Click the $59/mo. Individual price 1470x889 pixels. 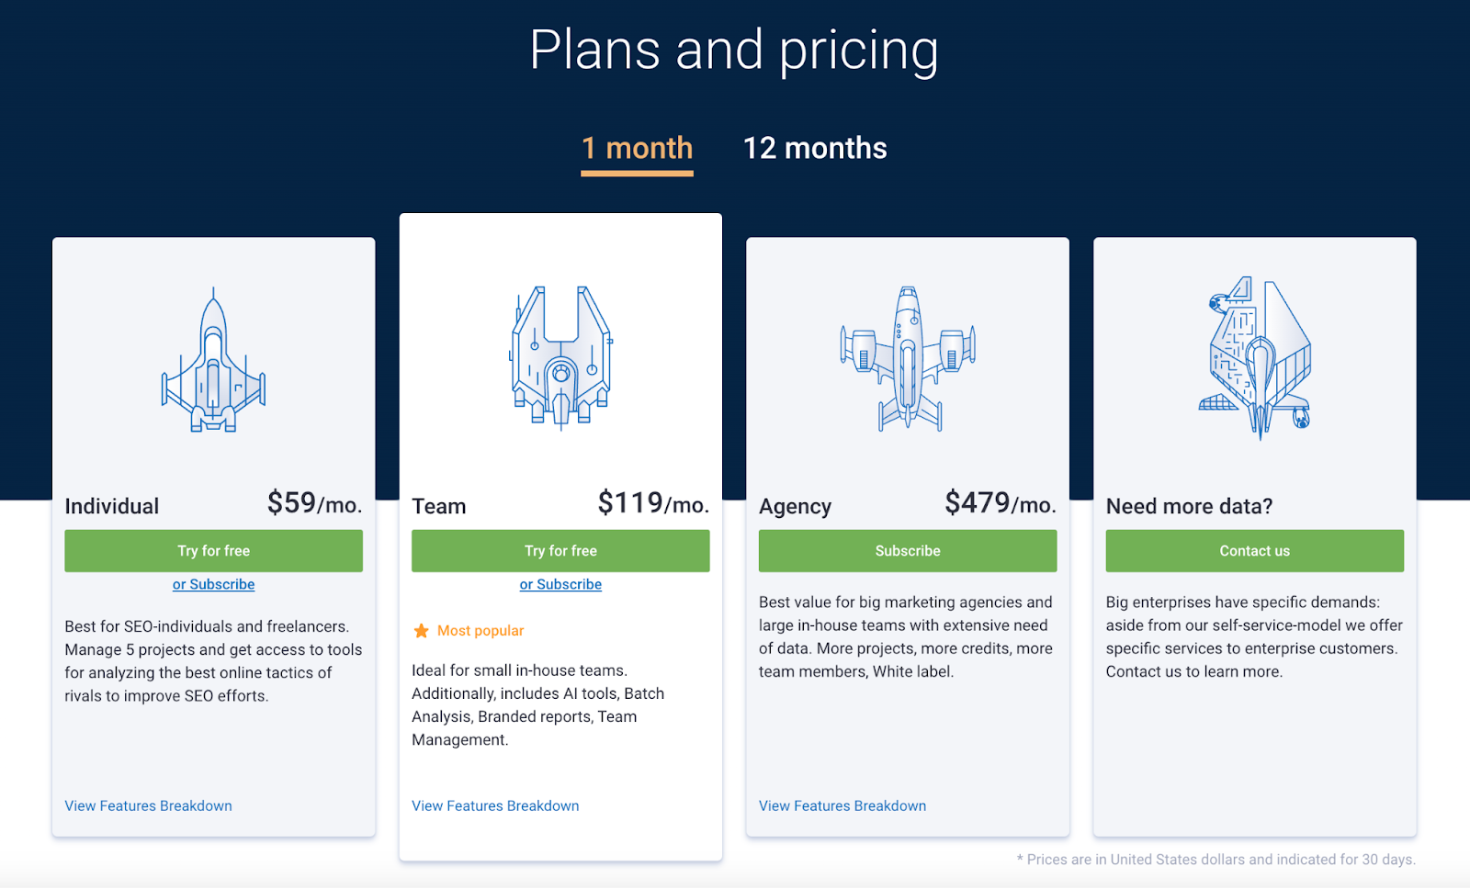coord(314,503)
